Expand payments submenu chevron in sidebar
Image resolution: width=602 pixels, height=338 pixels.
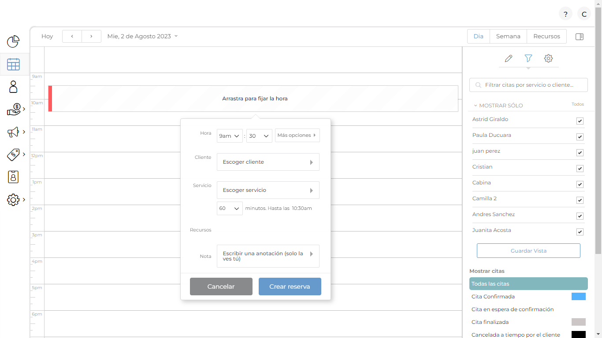[x=24, y=109]
